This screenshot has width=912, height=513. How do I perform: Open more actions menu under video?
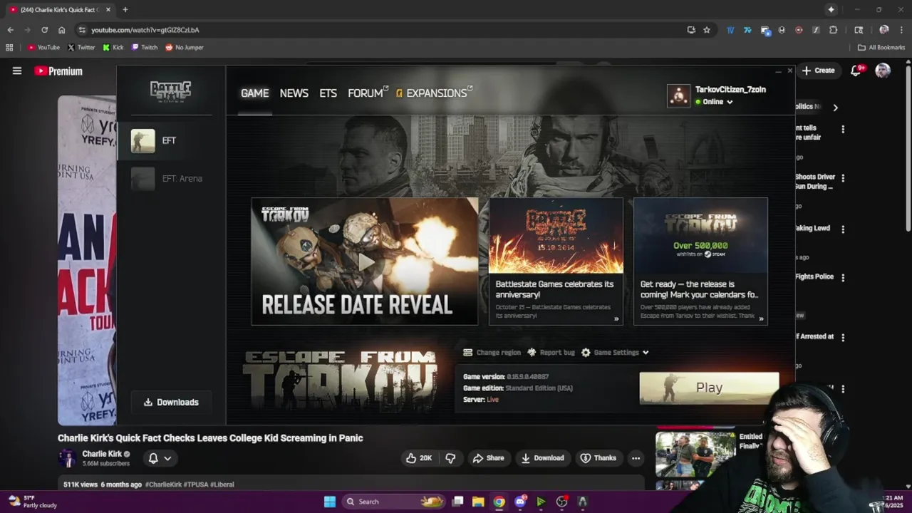point(636,458)
